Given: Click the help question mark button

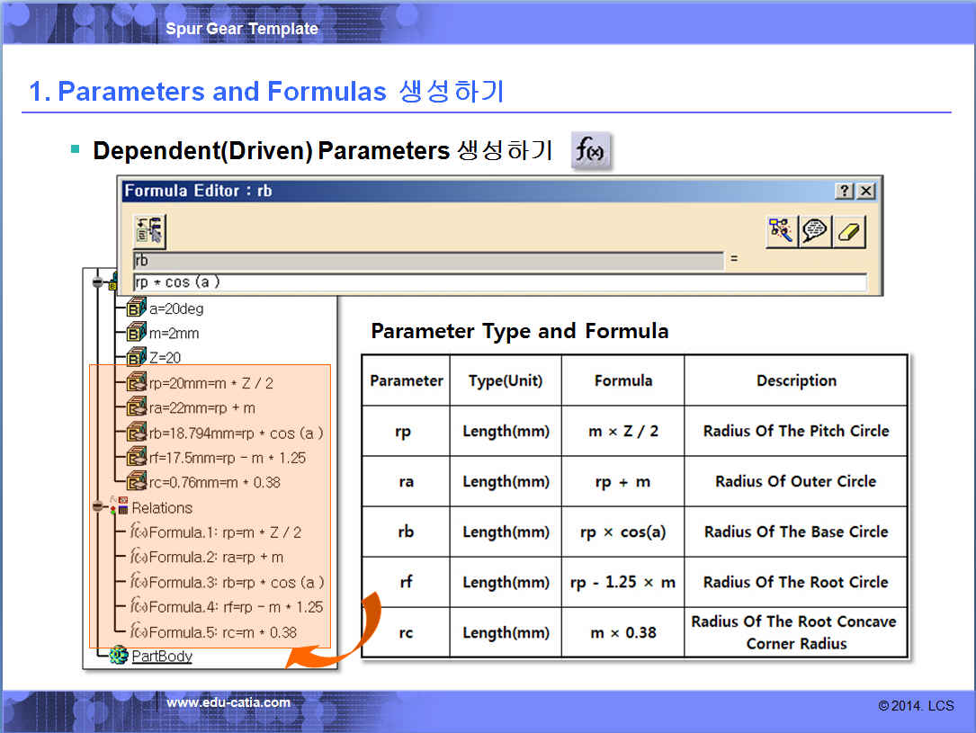Looking at the screenshot, I should (x=844, y=191).
